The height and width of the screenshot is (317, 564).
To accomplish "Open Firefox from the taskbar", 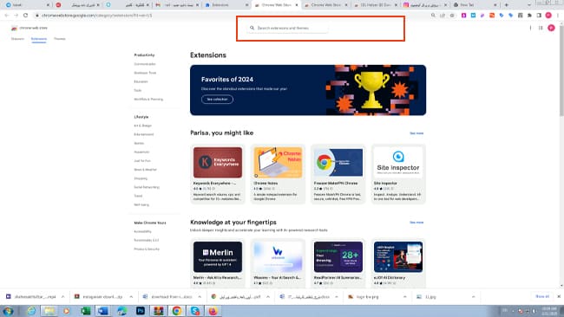I will coord(213,311).
